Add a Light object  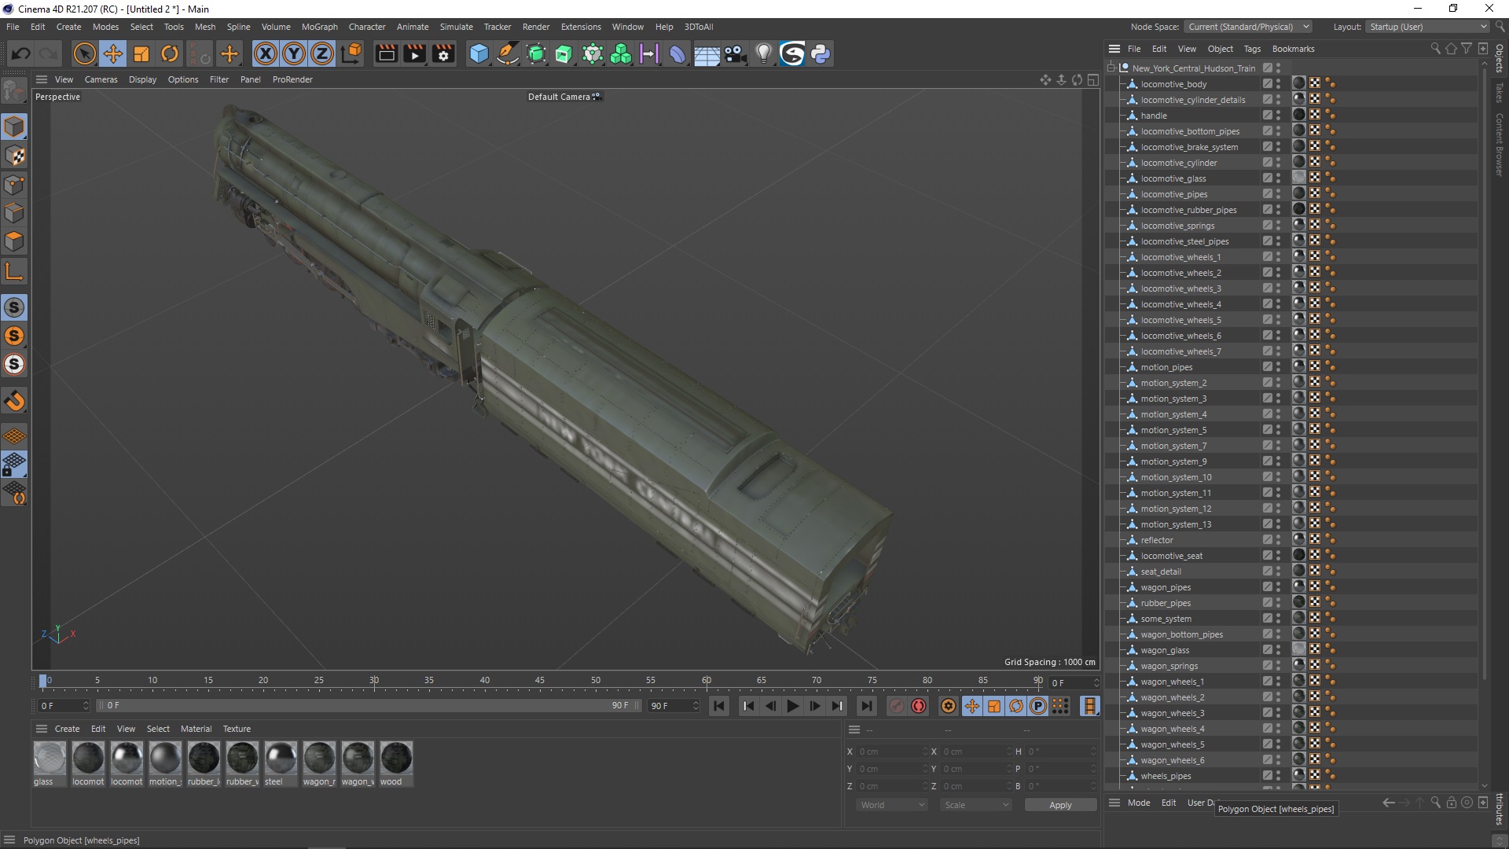click(763, 53)
